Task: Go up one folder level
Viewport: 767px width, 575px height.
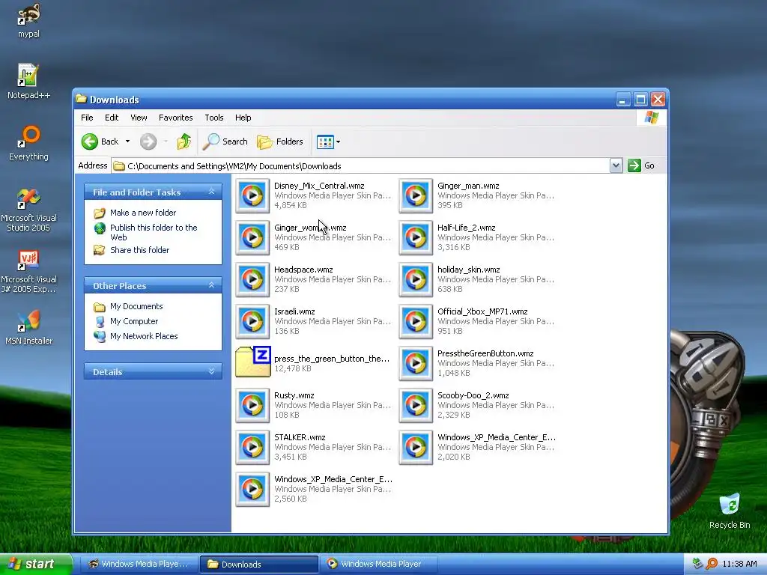Action: tap(184, 142)
